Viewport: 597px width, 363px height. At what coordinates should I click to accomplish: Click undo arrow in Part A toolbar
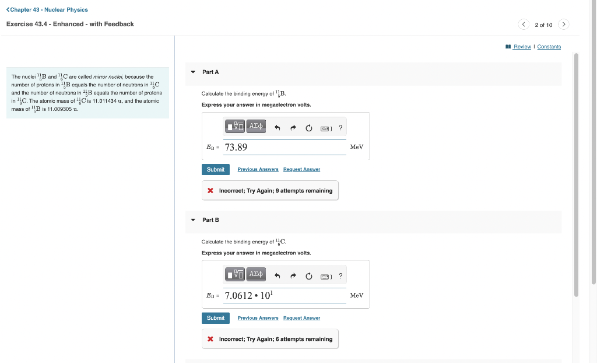tap(277, 128)
